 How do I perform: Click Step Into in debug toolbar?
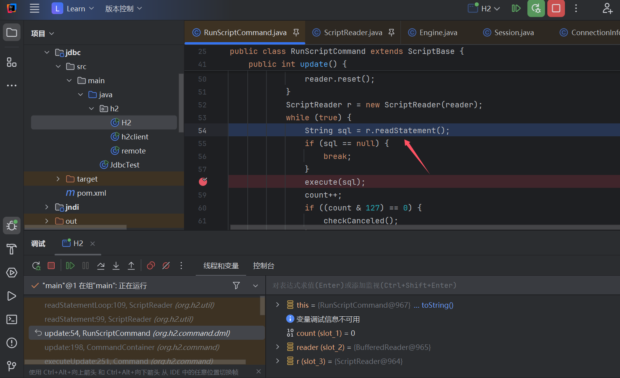116,266
